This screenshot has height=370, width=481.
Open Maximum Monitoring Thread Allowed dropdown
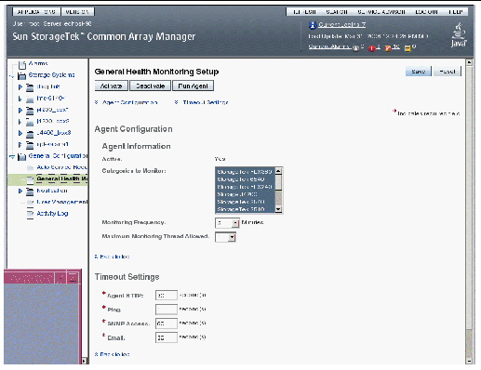pos(225,237)
